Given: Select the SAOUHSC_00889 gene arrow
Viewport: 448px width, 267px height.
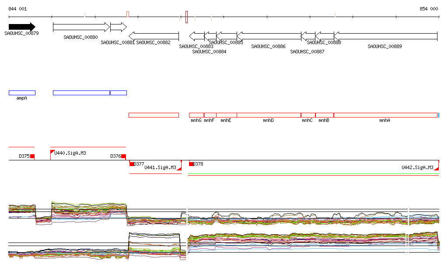Looking at the screenshot, I should (x=385, y=36).
